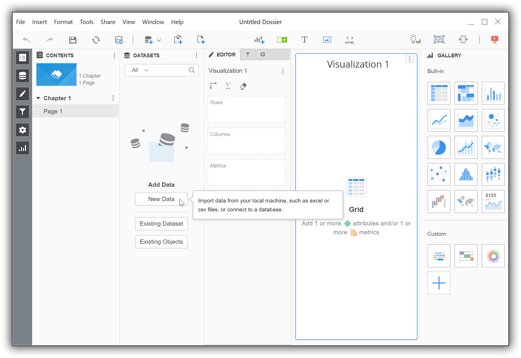The height and width of the screenshot is (358, 521).
Task: Switch to the Filter panel in sidebar
Action: pos(22,112)
